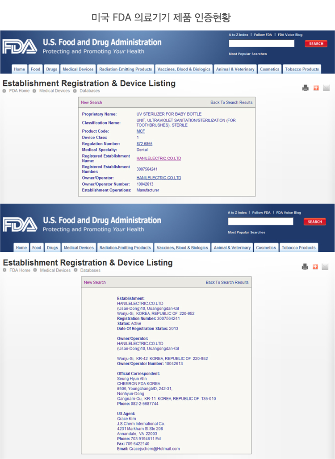Click the red plus share icon, upper page
The width and height of the screenshot is (335, 459).
[316, 88]
